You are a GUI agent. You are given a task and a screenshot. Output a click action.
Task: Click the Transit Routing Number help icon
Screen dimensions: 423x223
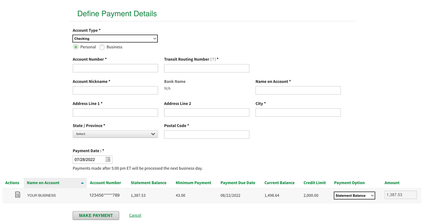coord(213,60)
